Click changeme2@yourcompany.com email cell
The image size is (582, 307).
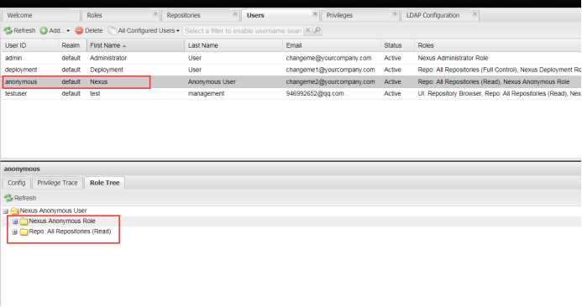click(330, 81)
